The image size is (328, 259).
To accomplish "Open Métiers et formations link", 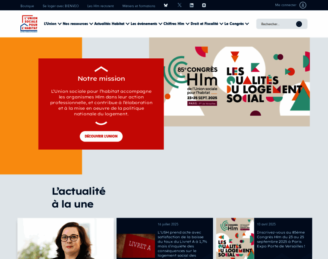I will [x=139, y=6].
